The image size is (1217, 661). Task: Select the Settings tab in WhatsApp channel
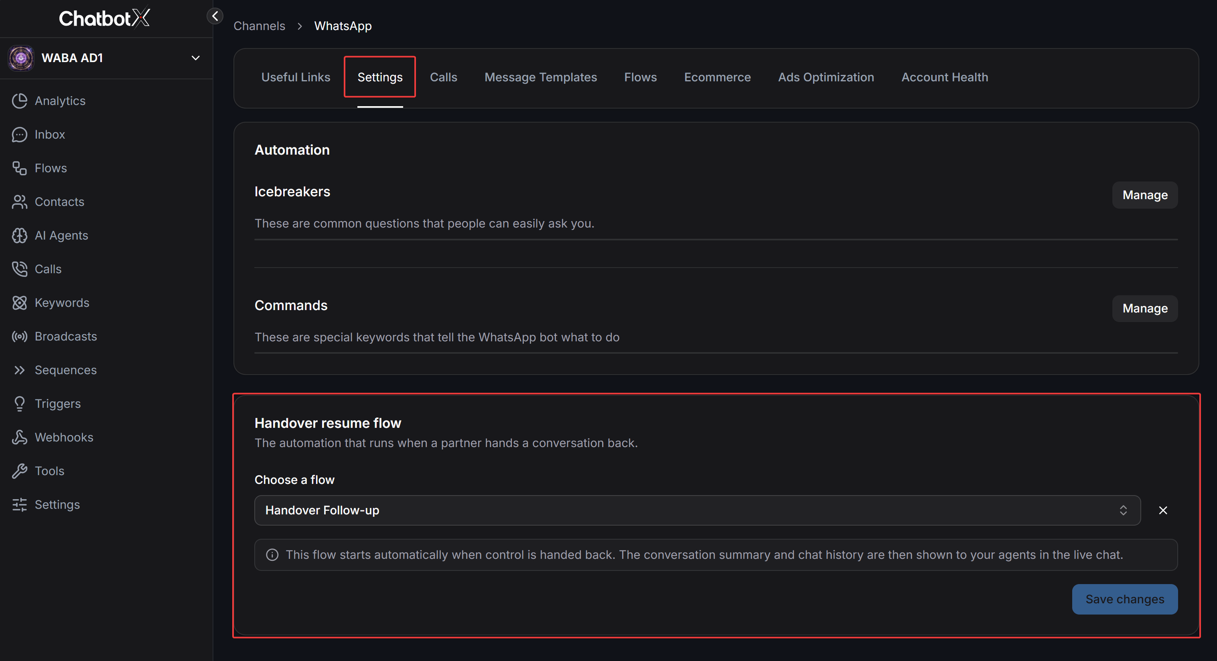[x=380, y=77]
